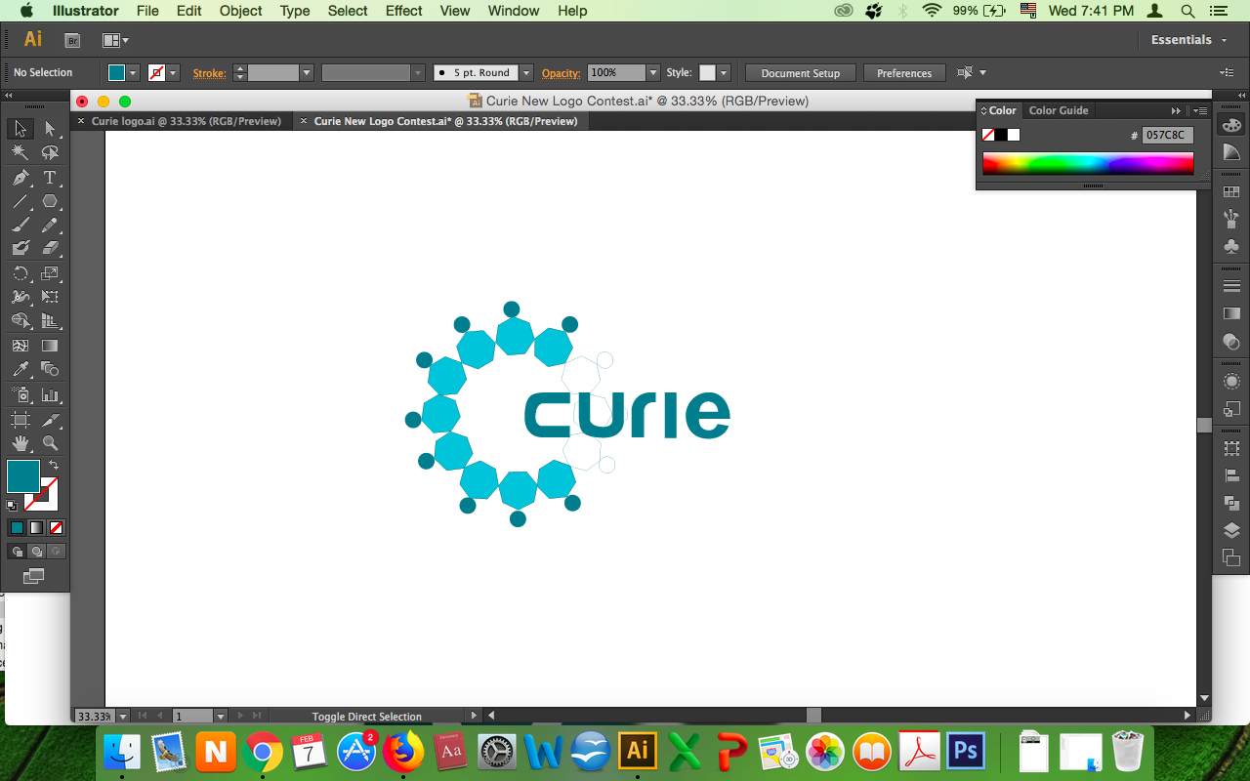Select the Artboard tool
Viewport: 1250px width, 781px height.
(x=20, y=420)
